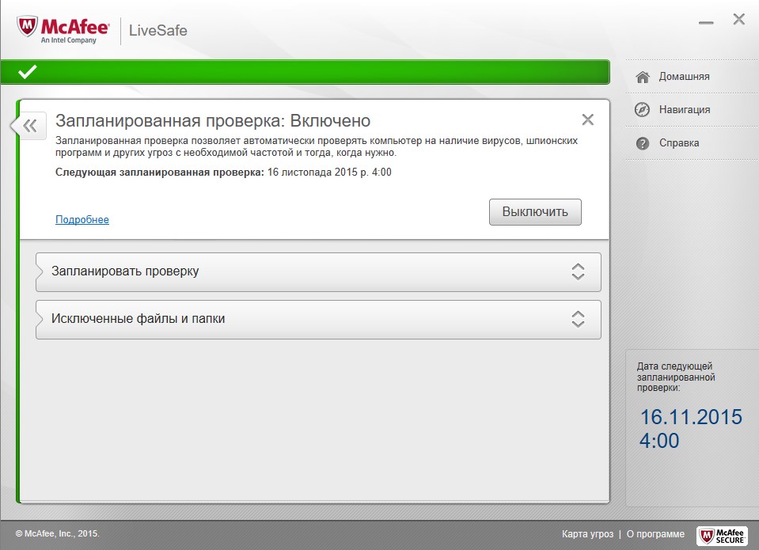Click the LiveSafe product title
759x550 pixels.
[157, 31]
